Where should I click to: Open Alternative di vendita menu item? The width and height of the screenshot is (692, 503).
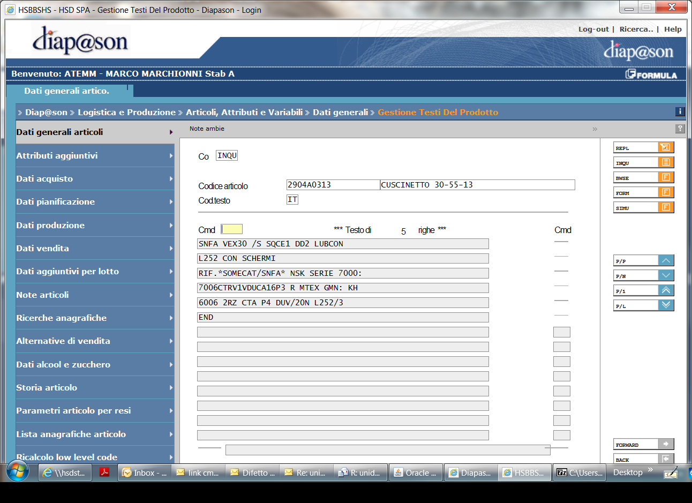click(x=95, y=341)
